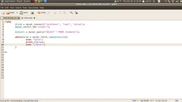Click the green download launcher icon in panel

(x=39, y=1)
